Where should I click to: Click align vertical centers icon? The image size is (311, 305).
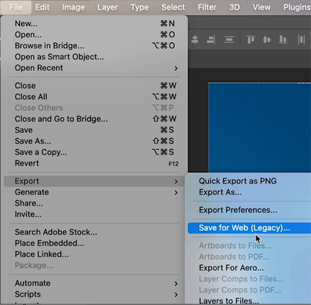coord(267,40)
